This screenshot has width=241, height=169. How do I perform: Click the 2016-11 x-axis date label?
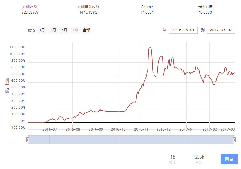(x=141, y=129)
